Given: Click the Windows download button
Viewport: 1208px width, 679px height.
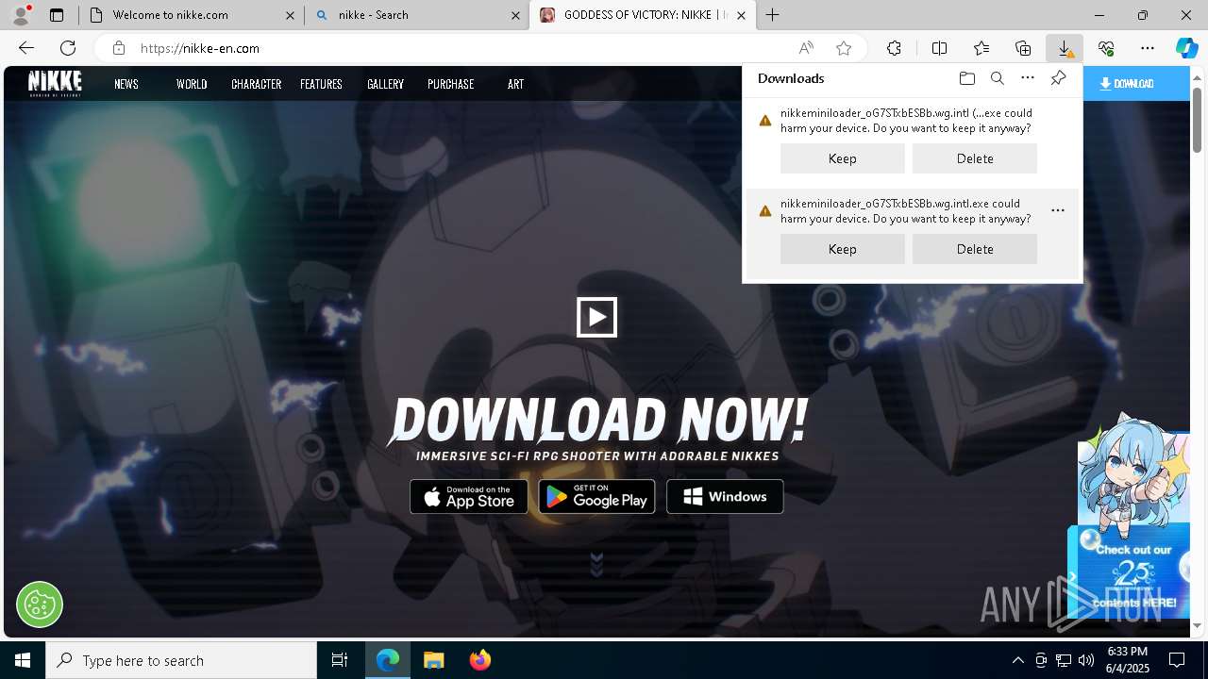Looking at the screenshot, I should (x=725, y=497).
